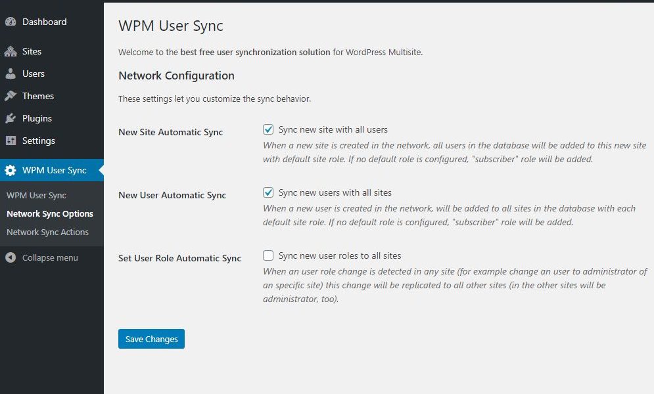
Task: Collapse the admin sidebar menu
Action: coord(41,257)
